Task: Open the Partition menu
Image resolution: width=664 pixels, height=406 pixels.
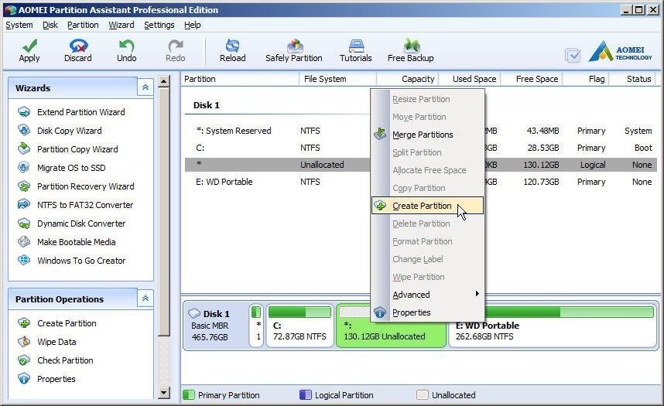Action: point(83,25)
